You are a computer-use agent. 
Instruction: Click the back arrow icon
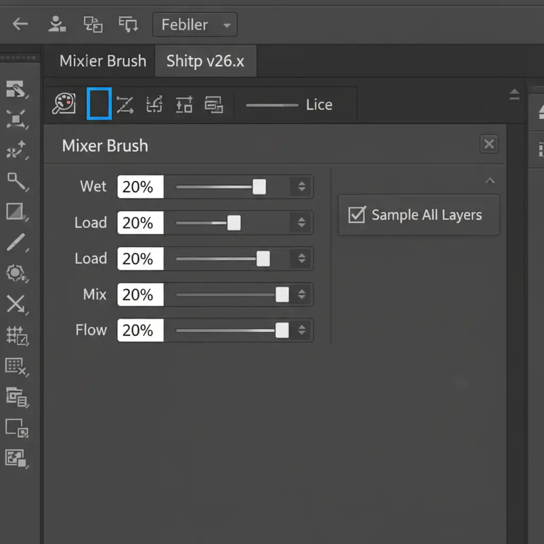(x=20, y=24)
